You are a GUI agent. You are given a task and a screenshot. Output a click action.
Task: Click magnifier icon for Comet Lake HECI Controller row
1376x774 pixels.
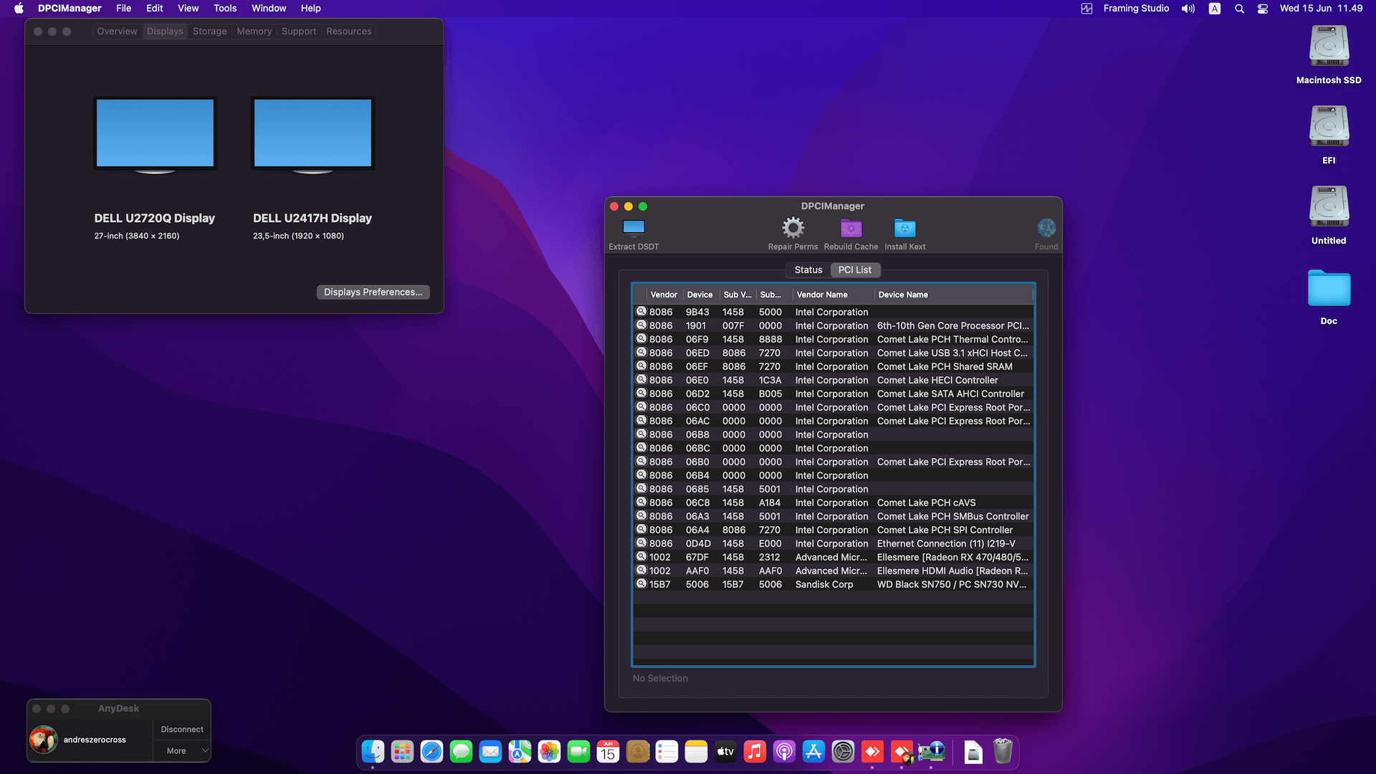pyautogui.click(x=641, y=380)
